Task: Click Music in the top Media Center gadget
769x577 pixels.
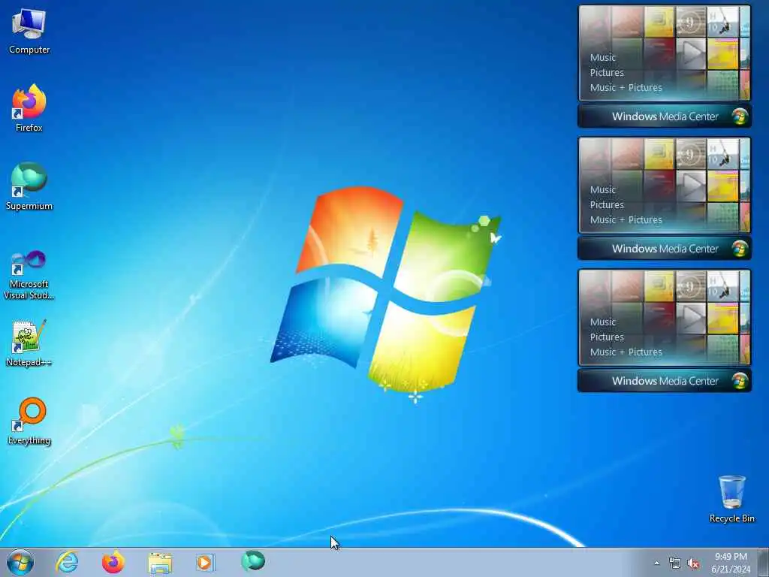Action: click(x=603, y=57)
